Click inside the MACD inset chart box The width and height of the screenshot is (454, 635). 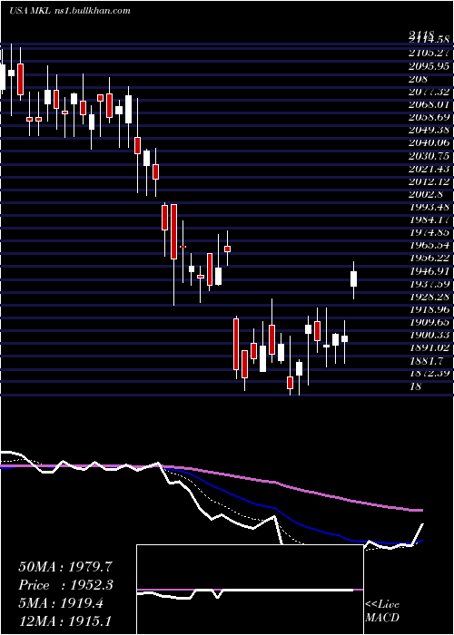tap(250, 590)
